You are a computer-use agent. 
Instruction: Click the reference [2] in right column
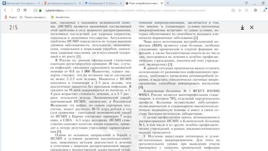pyautogui.click(x=196, y=38)
